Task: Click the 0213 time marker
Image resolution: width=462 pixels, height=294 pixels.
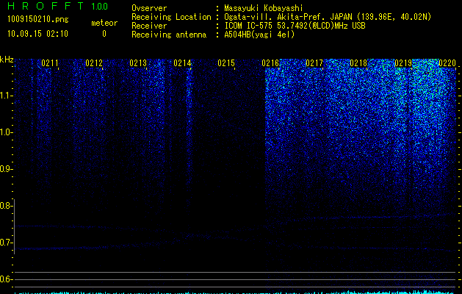Action: [x=138, y=63]
